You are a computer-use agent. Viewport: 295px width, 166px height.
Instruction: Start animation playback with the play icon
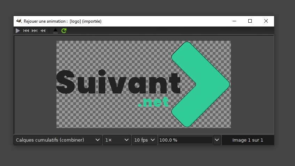tap(17, 31)
